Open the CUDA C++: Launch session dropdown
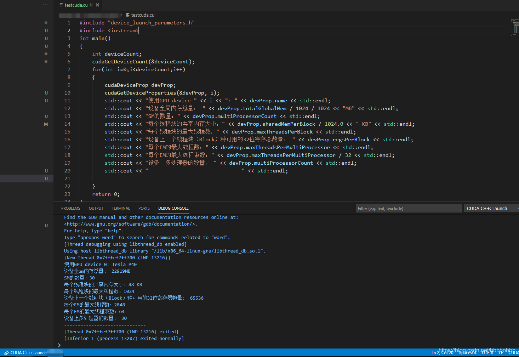 point(491,208)
